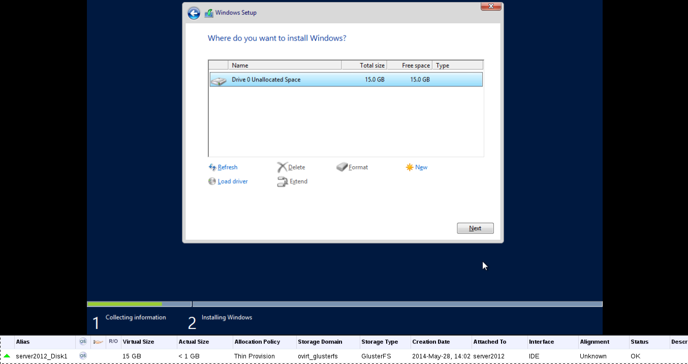Click the Format drive icon
This screenshot has width=688, height=364.
point(342,167)
